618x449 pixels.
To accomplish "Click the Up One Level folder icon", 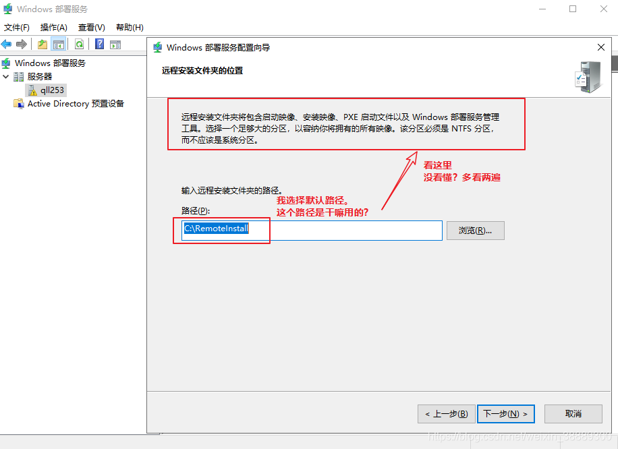I will (x=43, y=44).
